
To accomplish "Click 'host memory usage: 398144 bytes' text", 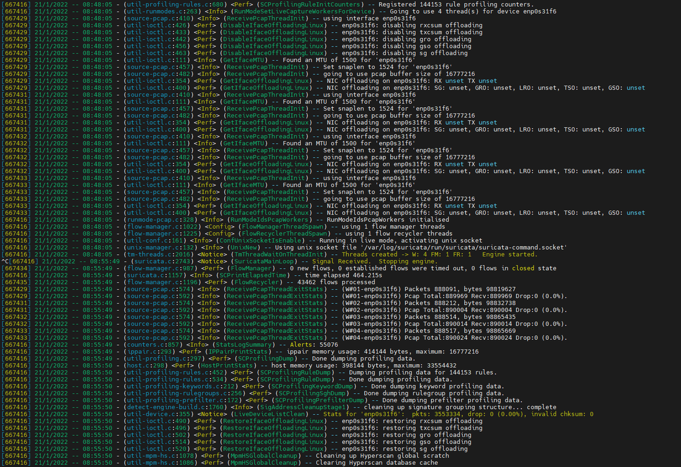I will [x=329, y=365].
